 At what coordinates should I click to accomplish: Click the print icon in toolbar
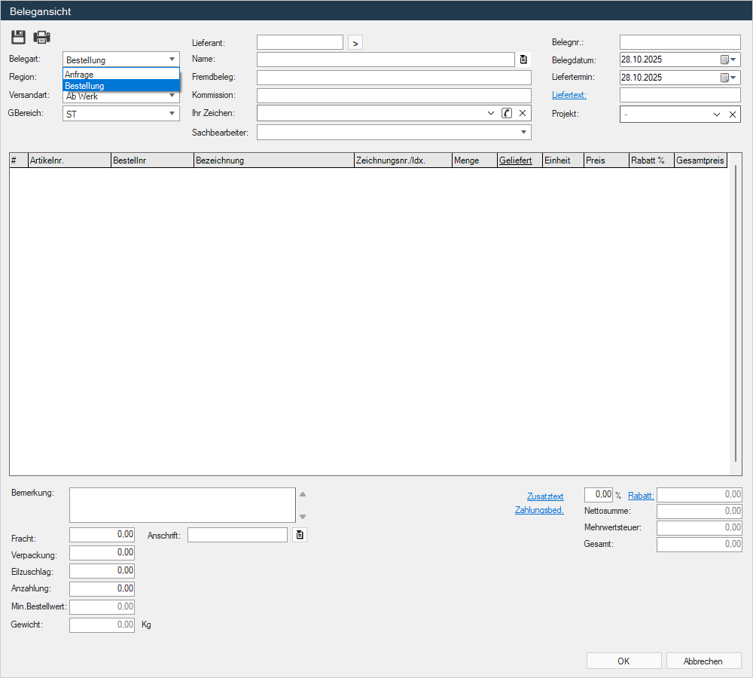coord(41,38)
